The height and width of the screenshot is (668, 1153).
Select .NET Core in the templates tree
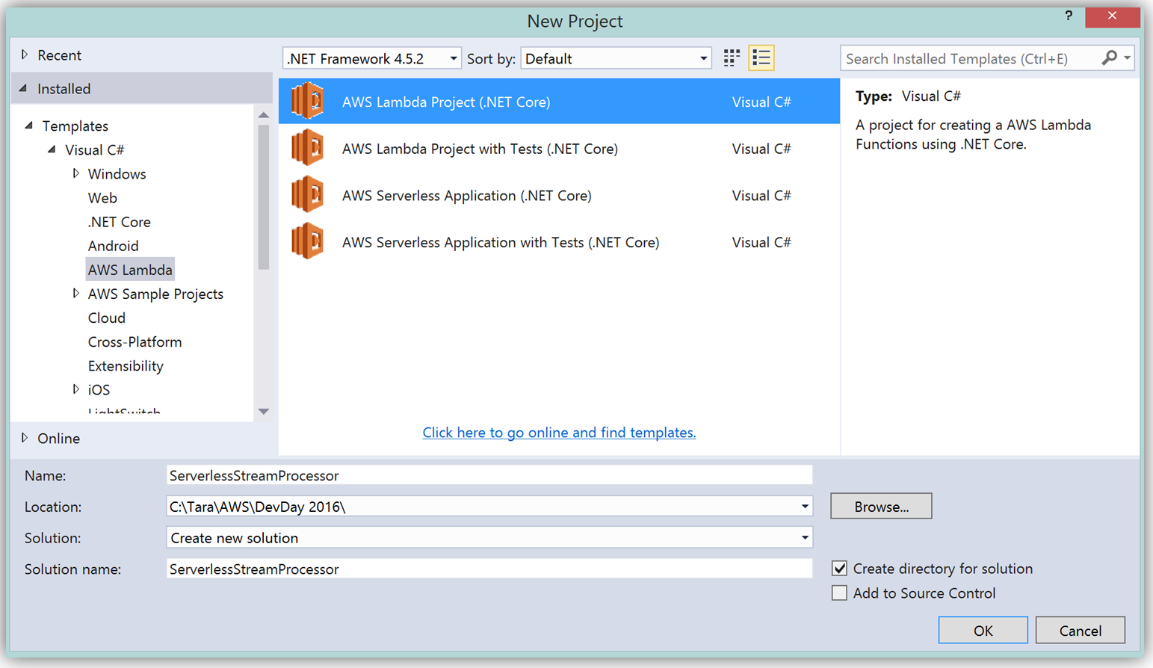pos(120,222)
